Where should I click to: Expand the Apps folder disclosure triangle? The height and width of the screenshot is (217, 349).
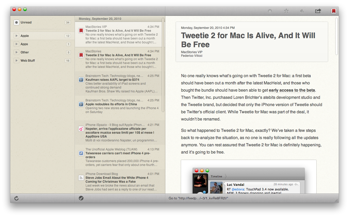click(16, 44)
